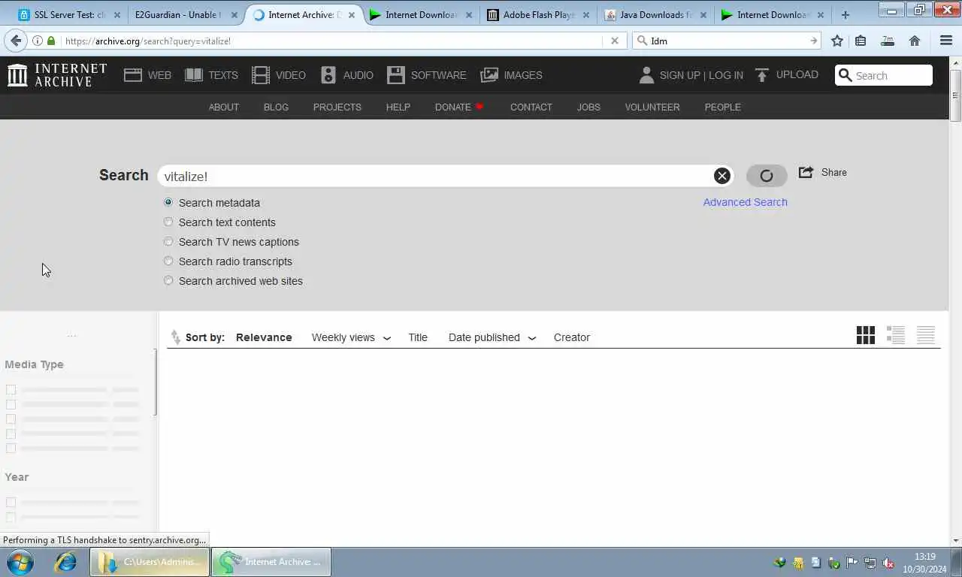This screenshot has height=577, width=962.
Task: Bookmark this page with the star
Action: click(837, 41)
